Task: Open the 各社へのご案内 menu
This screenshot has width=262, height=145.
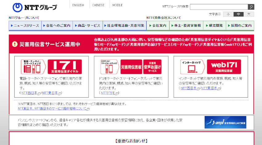Action: (x=57, y=26)
